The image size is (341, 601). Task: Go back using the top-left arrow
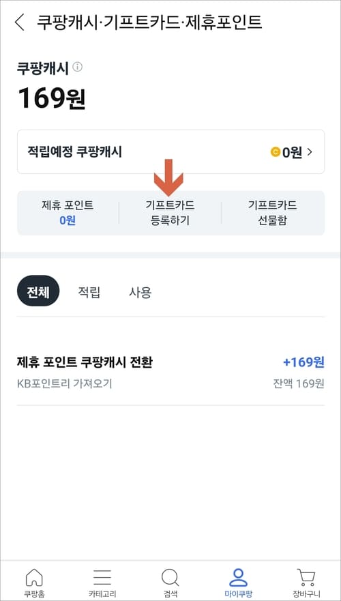[x=19, y=23]
